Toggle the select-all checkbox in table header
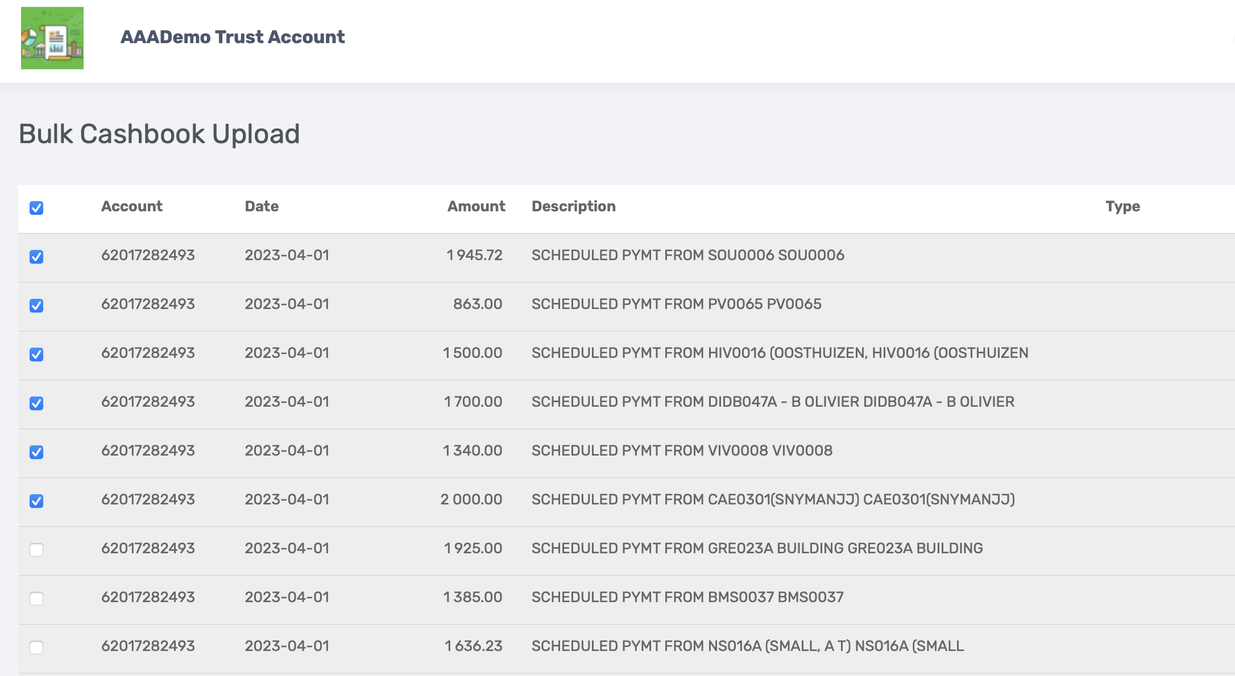 click(36, 208)
